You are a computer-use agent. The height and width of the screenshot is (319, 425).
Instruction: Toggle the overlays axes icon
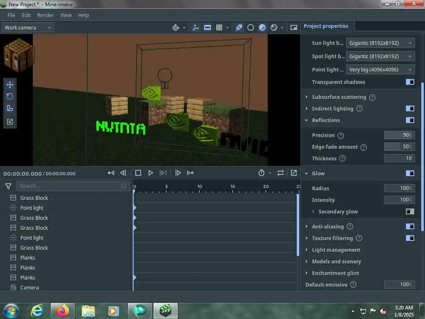(x=196, y=27)
